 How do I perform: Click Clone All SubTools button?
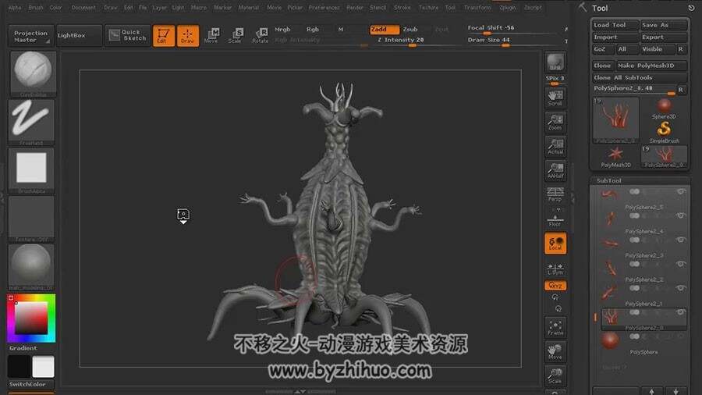[x=640, y=77]
